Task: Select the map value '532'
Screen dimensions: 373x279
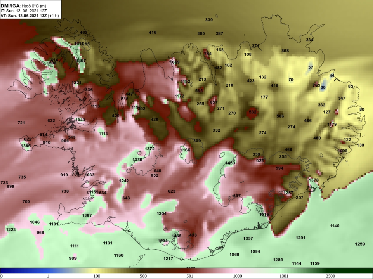Action: (x=253, y=112)
